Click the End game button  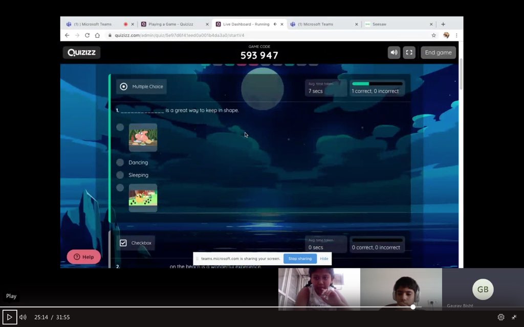438,53
